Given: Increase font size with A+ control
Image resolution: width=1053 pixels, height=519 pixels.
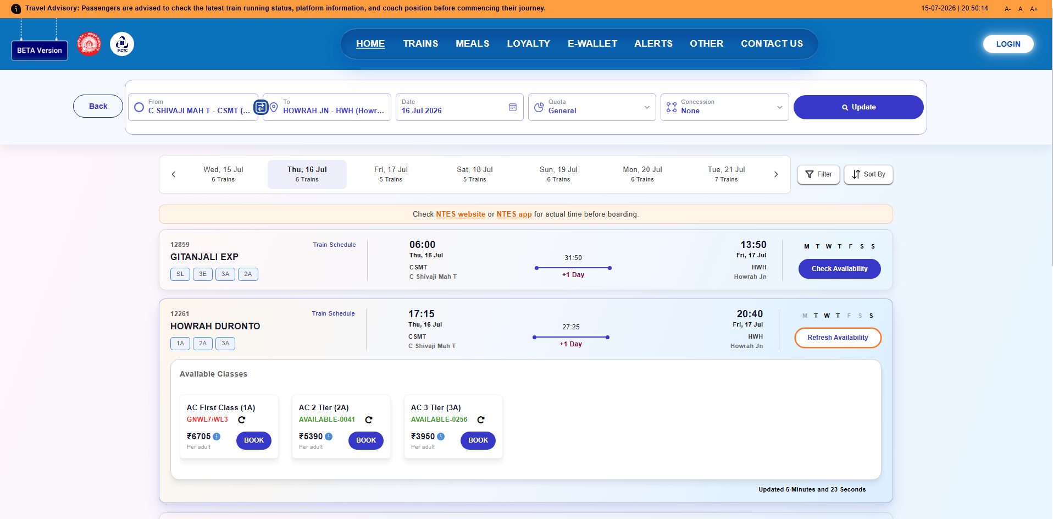Looking at the screenshot, I should click(1034, 9).
